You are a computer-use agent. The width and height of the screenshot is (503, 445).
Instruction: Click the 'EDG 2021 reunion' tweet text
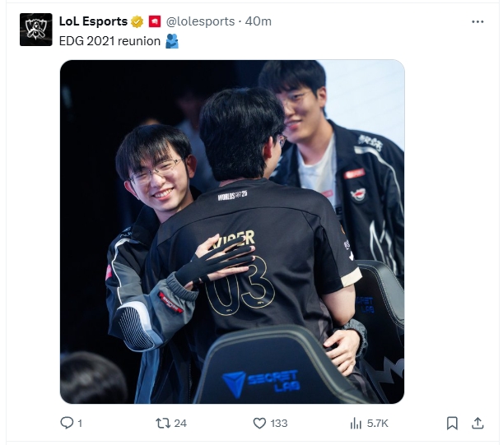point(109,41)
